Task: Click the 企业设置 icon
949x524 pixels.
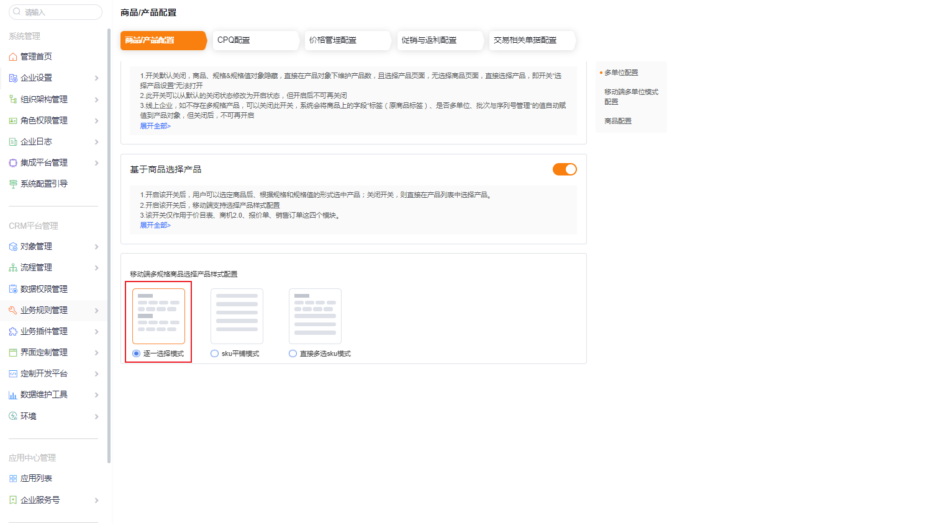Action: tap(13, 78)
